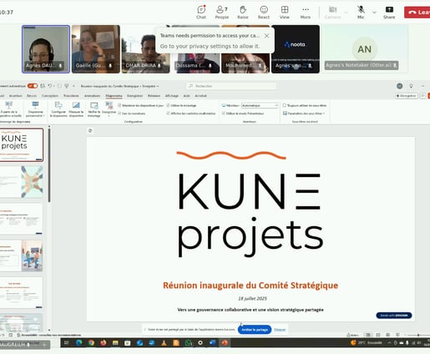Click the 'Arrêter le partage' button
Viewport: 430px width, 354px height.
[x=255, y=330]
